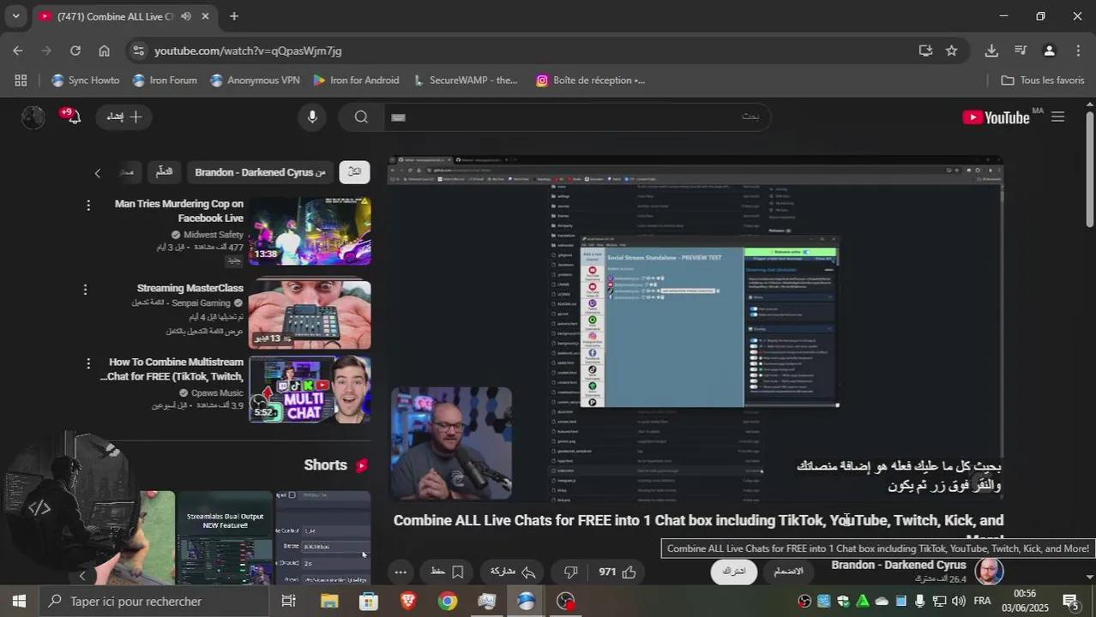Select the التعلّم filter chip
1096x617 pixels.
(x=164, y=172)
